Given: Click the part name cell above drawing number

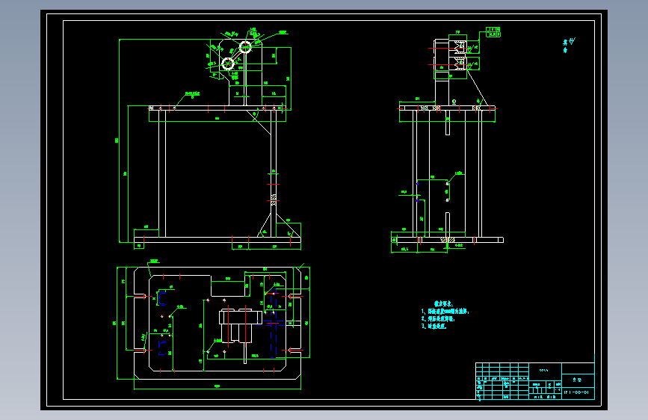Looking at the screenshot, I should pyautogui.click(x=578, y=380).
